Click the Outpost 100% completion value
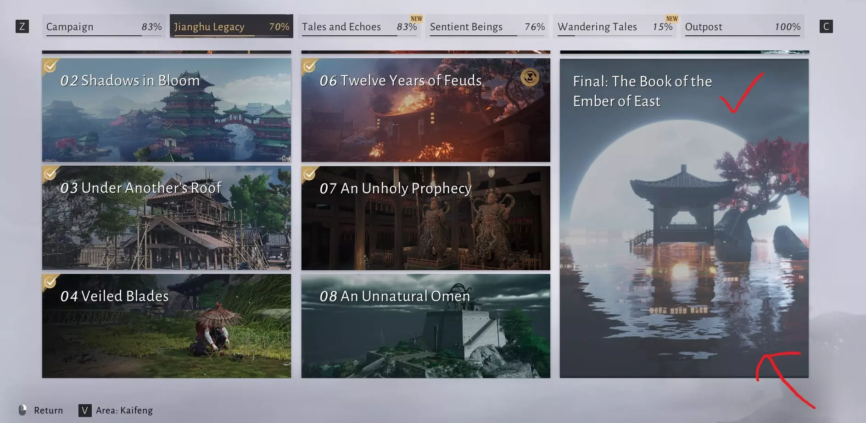This screenshot has height=423, width=866. pyautogui.click(x=788, y=27)
